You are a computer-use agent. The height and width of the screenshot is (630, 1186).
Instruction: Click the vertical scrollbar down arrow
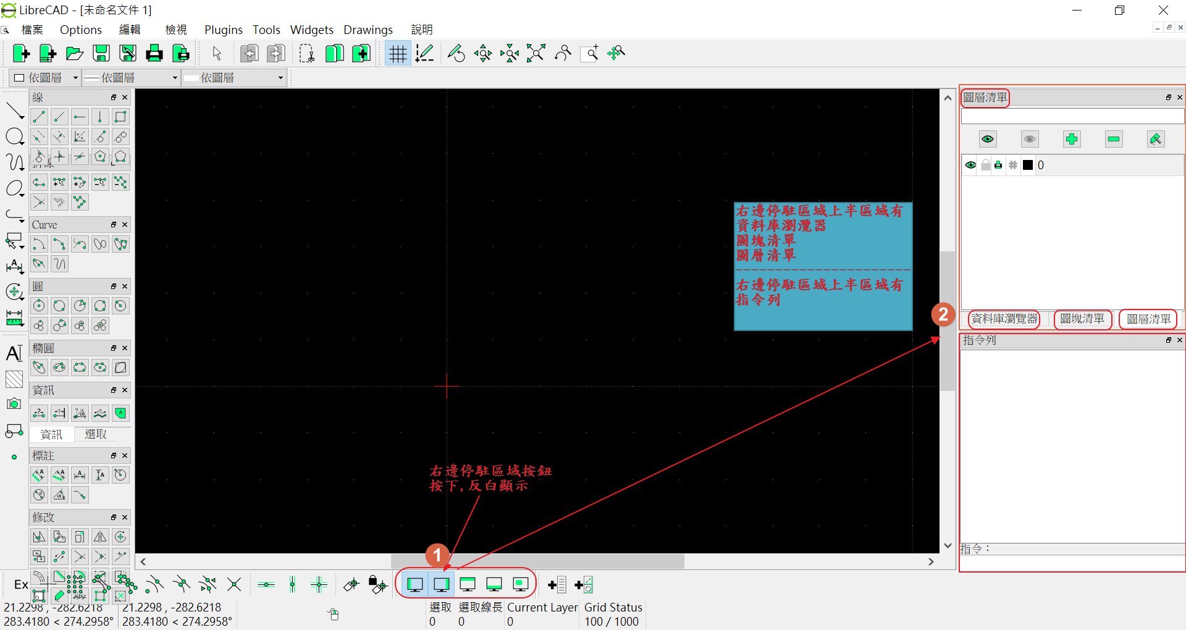tap(948, 545)
